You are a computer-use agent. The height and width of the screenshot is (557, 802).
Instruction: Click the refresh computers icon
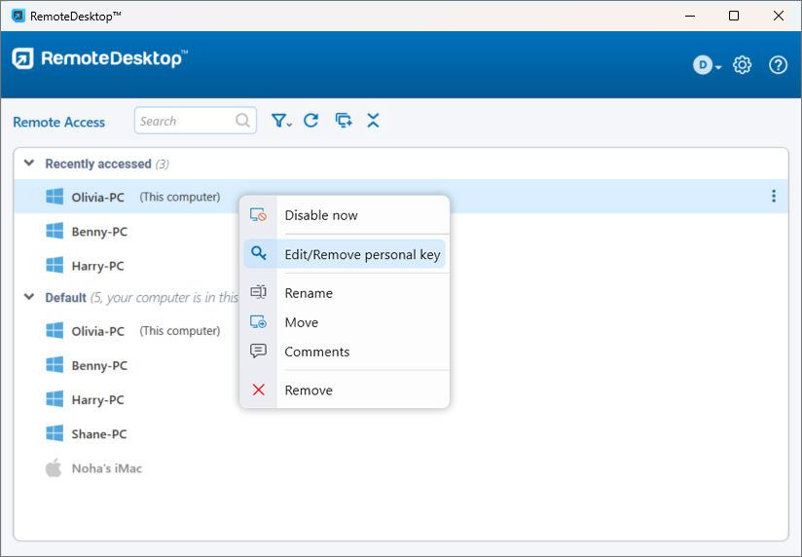(x=311, y=121)
